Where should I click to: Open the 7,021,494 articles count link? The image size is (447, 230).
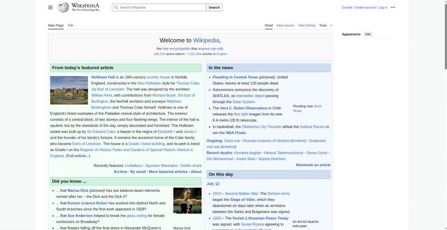point(194,54)
